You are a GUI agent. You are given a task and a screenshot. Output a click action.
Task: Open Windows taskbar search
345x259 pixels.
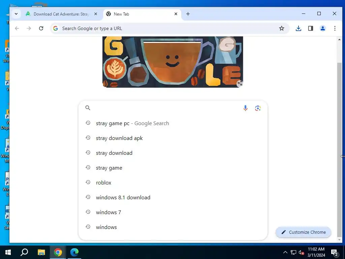(x=24, y=252)
